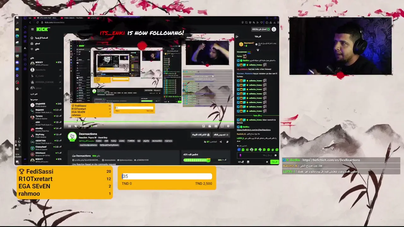The image size is (404, 227).
Task: Select the marroco tag
Action: (169, 141)
